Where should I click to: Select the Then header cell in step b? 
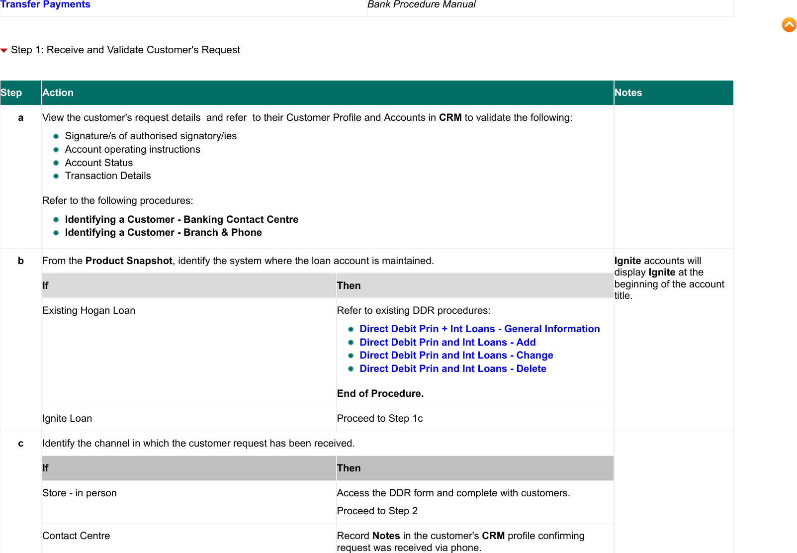point(349,285)
